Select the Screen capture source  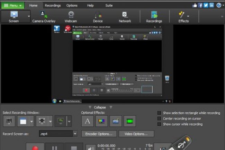tap(14, 16)
